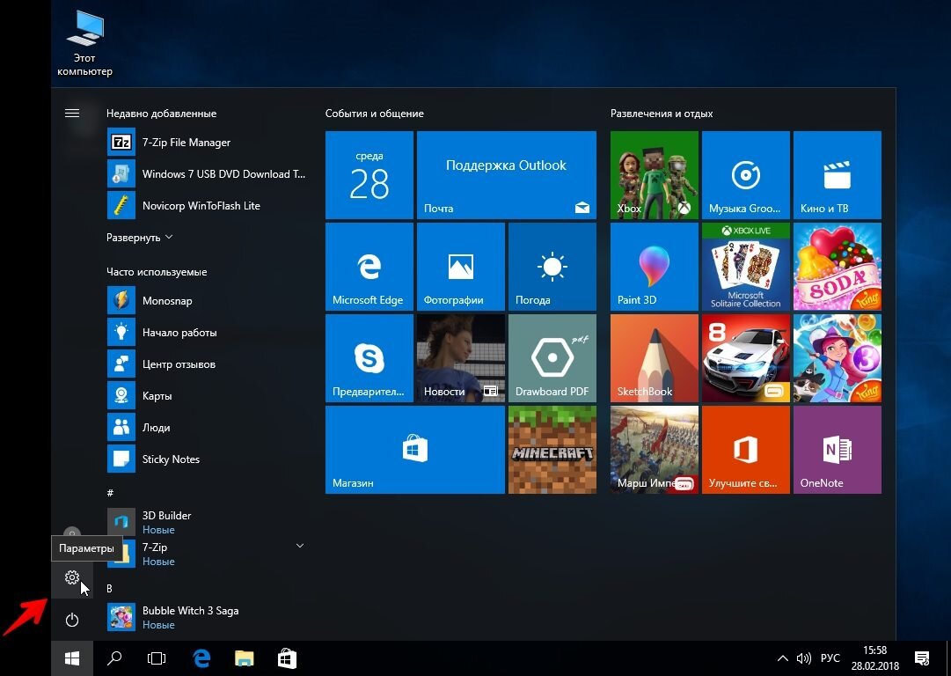This screenshot has height=676, width=951.
Task: Click the # alphabet letter header
Action: click(110, 493)
